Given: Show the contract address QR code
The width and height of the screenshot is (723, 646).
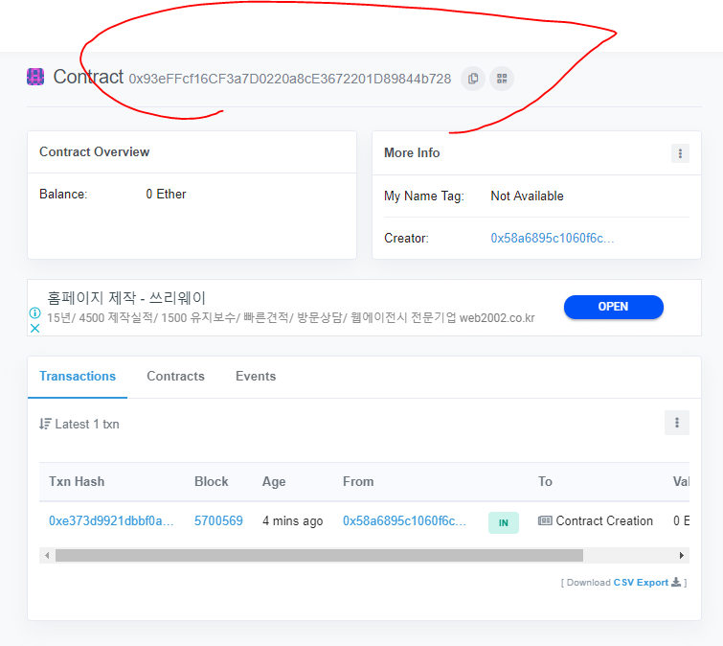Looking at the screenshot, I should coord(502,79).
